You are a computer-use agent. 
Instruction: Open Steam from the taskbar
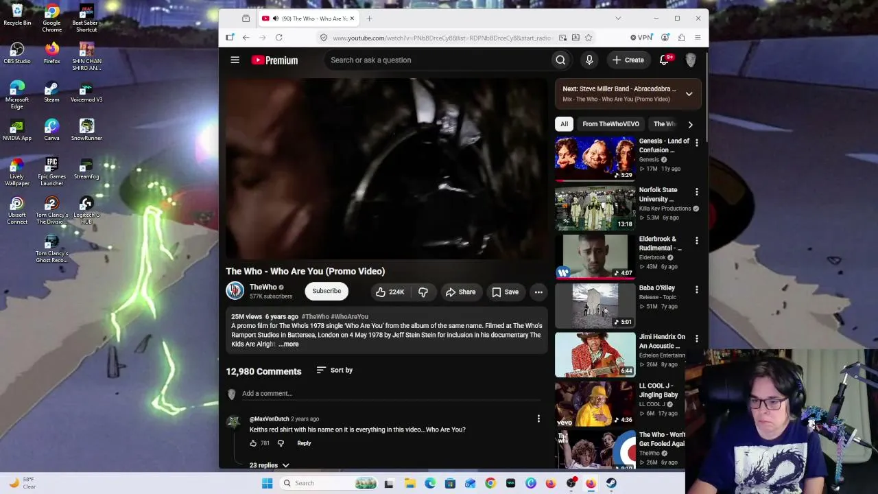point(611,483)
